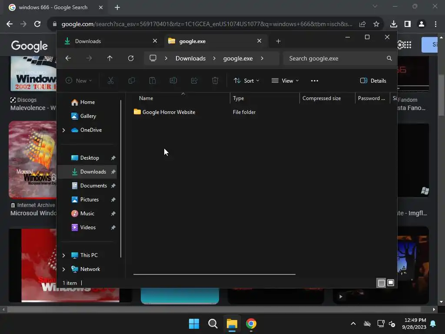The height and width of the screenshot is (334, 445).
Task: Click chevron after google.exe breadcrumb
Action: pyautogui.click(x=262, y=58)
